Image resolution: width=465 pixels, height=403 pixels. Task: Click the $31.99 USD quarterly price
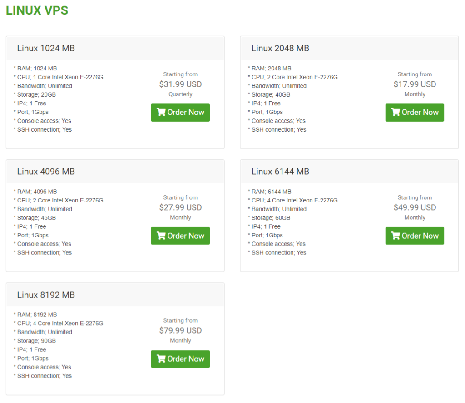pyautogui.click(x=180, y=84)
